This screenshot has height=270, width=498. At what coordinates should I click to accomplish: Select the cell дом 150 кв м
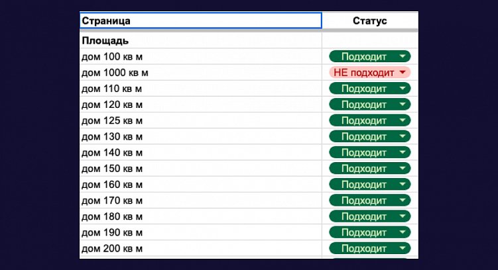(201, 169)
